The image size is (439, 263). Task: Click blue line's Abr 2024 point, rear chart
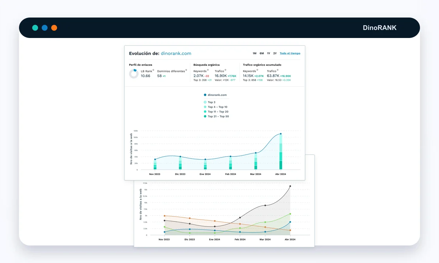pyautogui.click(x=290, y=222)
